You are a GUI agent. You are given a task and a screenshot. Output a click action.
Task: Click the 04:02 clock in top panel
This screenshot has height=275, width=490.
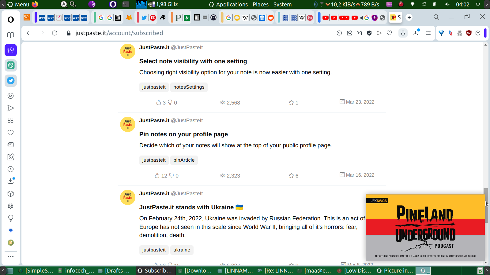pyautogui.click(x=462, y=4)
